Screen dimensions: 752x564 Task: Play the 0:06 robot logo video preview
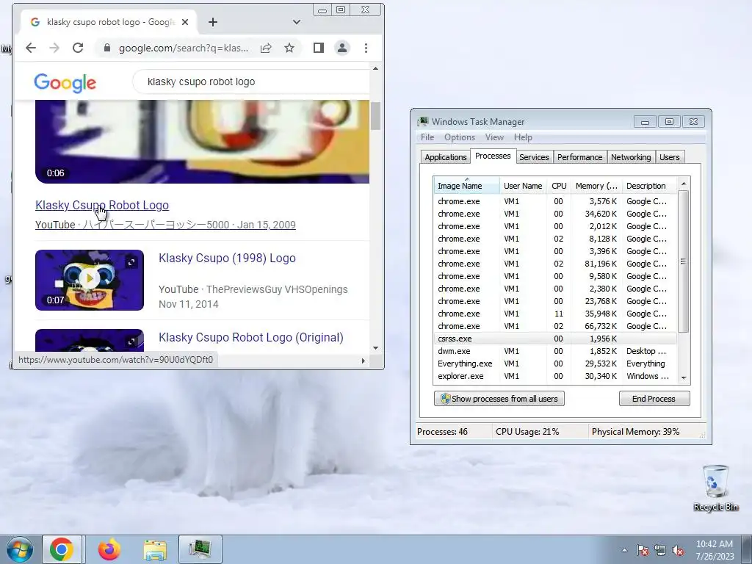(202, 142)
